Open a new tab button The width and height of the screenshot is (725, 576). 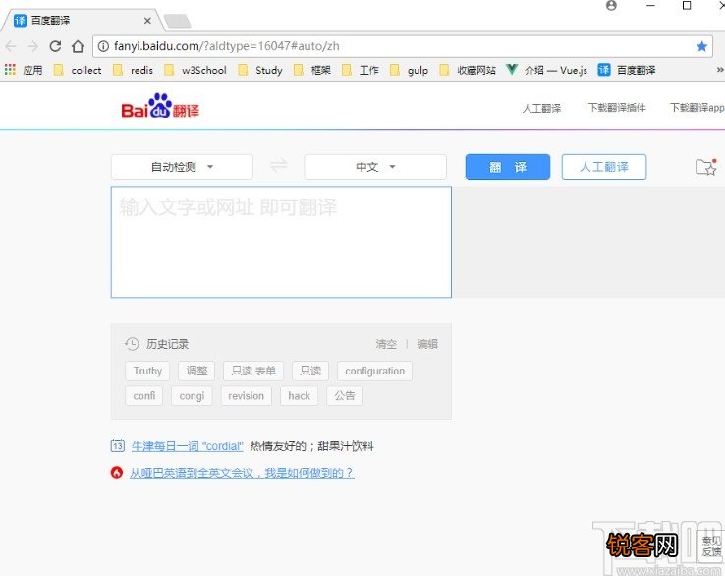[177, 21]
